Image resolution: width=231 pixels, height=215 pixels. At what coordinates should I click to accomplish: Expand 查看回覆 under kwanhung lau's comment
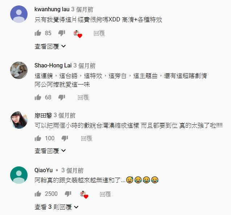pos(50,46)
